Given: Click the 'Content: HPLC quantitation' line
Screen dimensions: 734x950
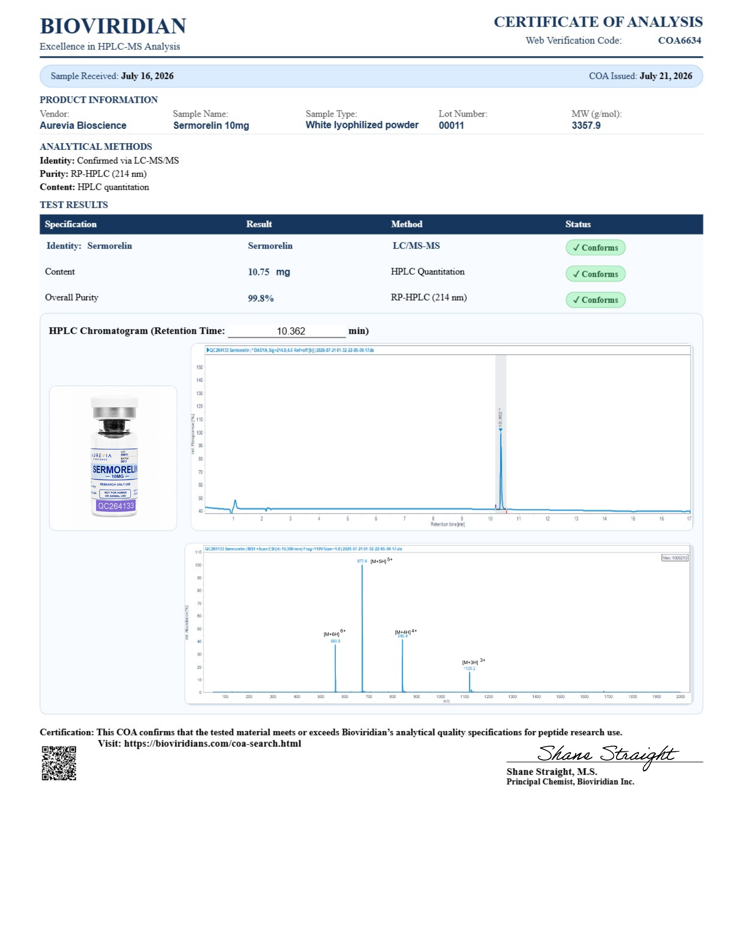Looking at the screenshot, I should pos(94,187).
